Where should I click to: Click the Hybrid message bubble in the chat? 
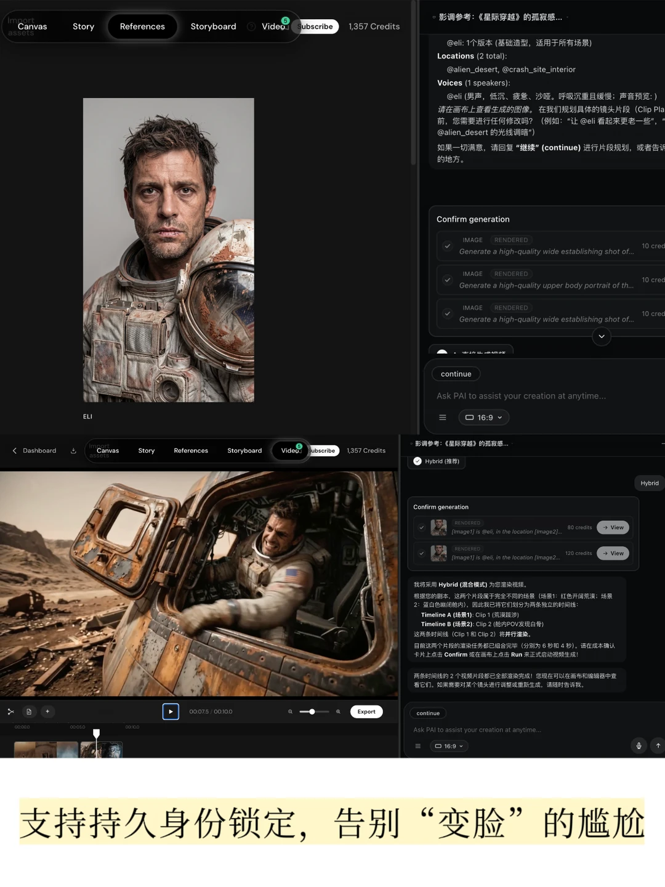pos(650,484)
